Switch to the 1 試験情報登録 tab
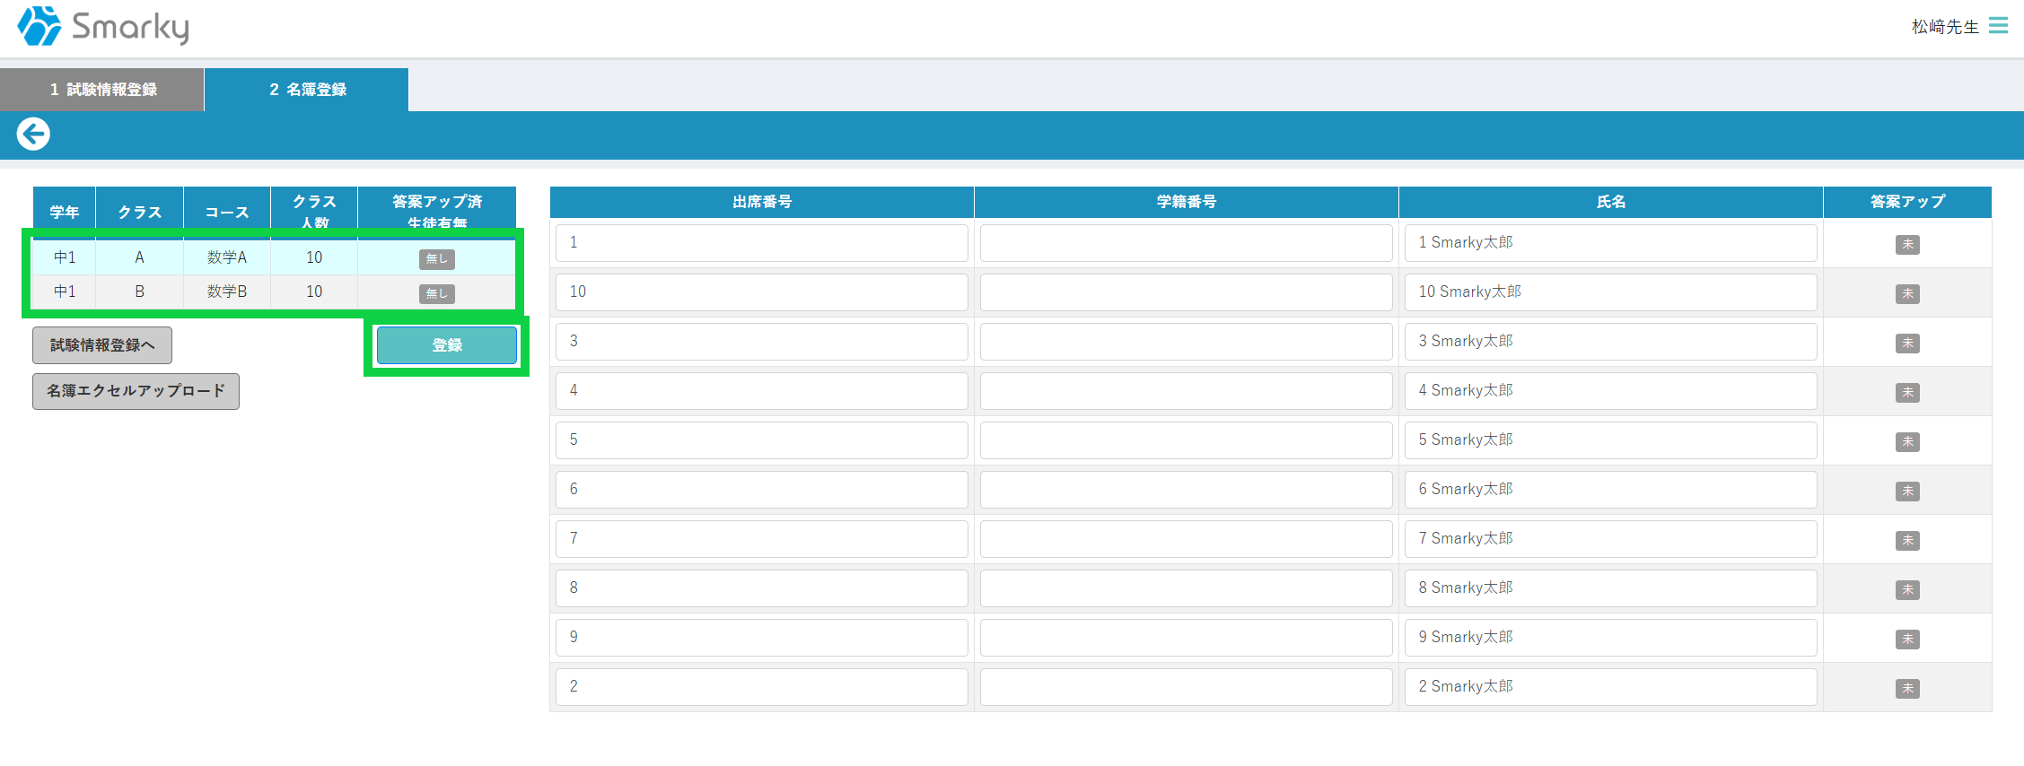The width and height of the screenshot is (2024, 766). click(102, 90)
